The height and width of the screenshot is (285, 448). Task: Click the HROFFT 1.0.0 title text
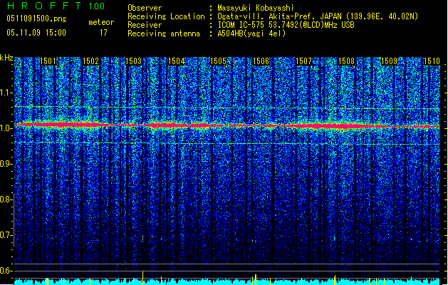56,6
